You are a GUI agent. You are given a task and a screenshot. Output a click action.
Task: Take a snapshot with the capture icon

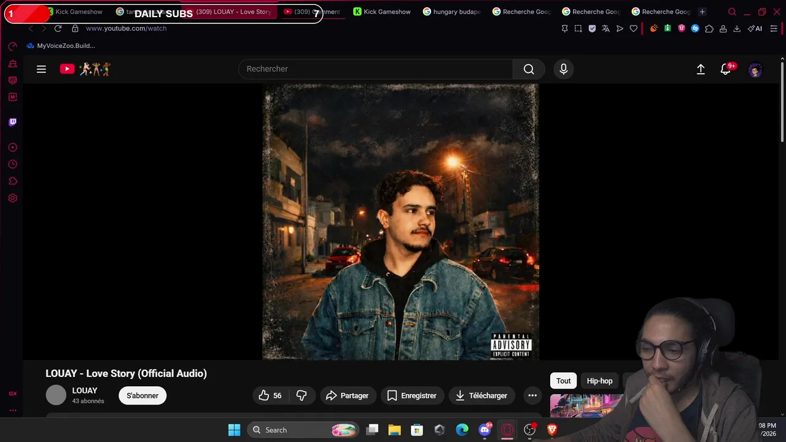(x=578, y=28)
